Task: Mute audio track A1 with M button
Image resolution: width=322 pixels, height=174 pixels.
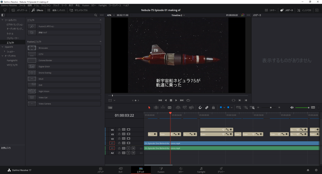Action: pyautogui.click(x=133, y=148)
